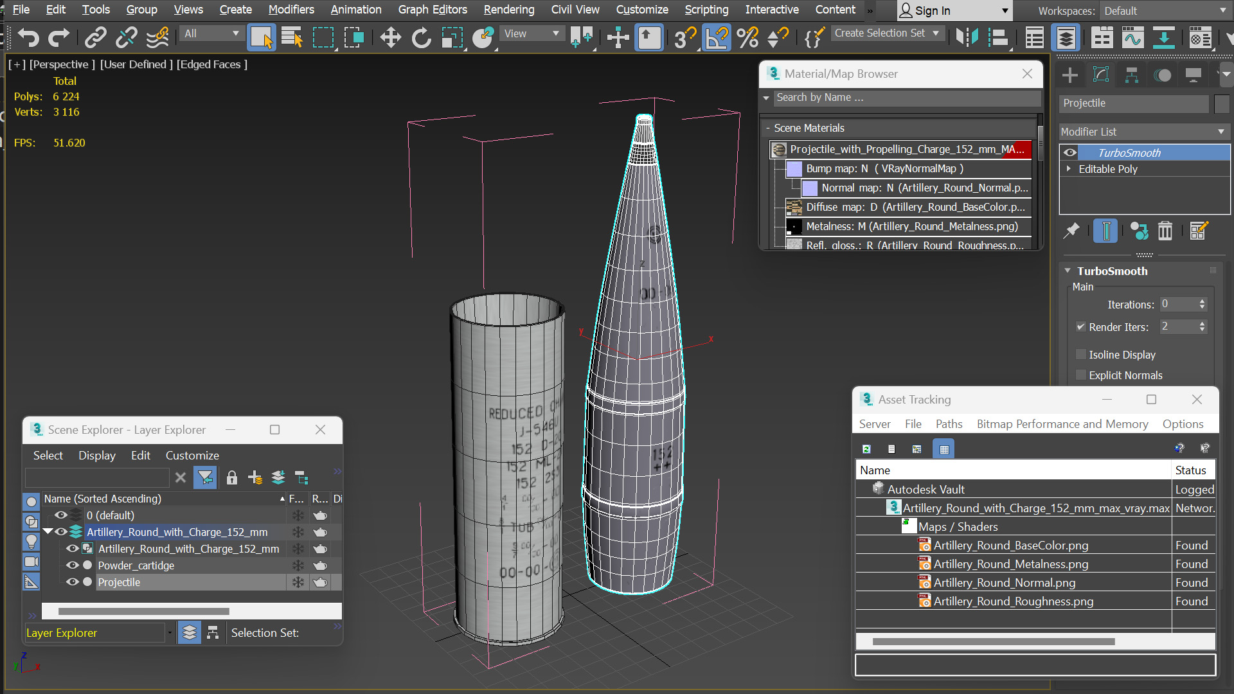This screenshot has width=1234, height=694.
Task: Enable Isoline Display checkbox
Action: (1081, 355)
